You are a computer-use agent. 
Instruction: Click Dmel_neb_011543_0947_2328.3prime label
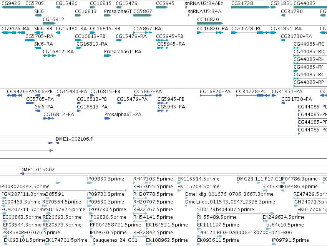[x=230, y=202]
